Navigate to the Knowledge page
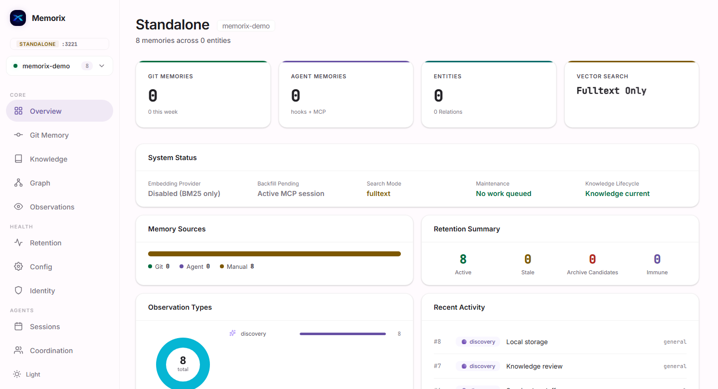The image size is (718, 389). pyautogui.click(x=59, y=159)
